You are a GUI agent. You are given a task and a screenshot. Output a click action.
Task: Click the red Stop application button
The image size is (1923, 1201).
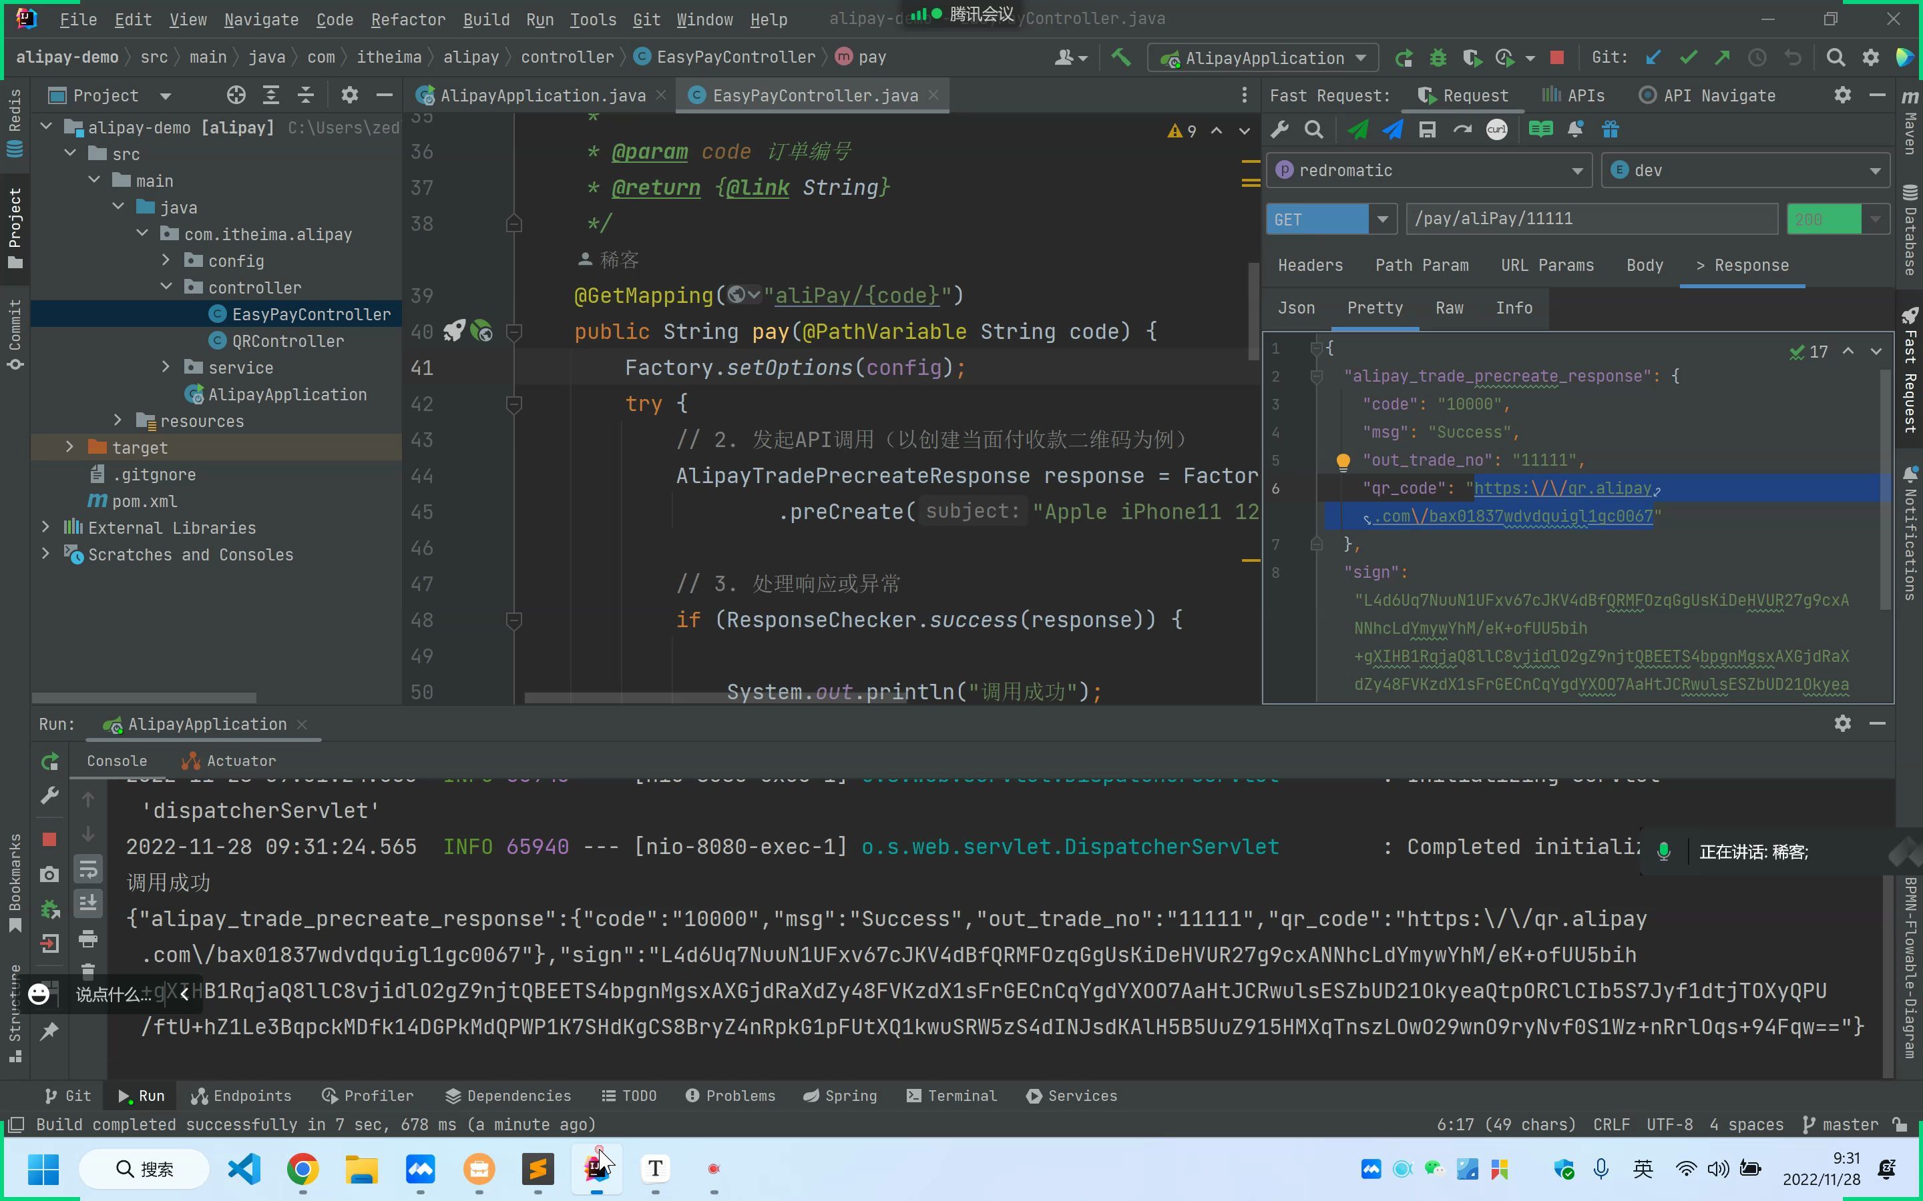coord(1556,58)
